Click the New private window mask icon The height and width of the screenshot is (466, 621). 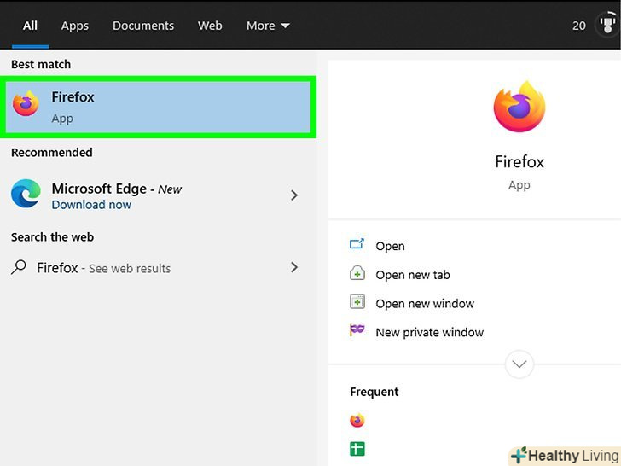357,331
